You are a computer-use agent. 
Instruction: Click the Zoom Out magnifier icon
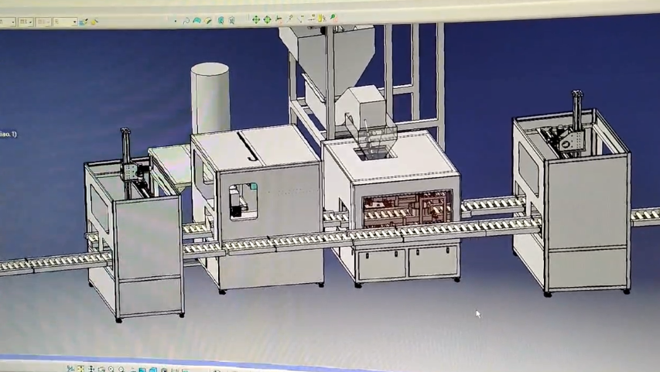(x=121, y=370)
